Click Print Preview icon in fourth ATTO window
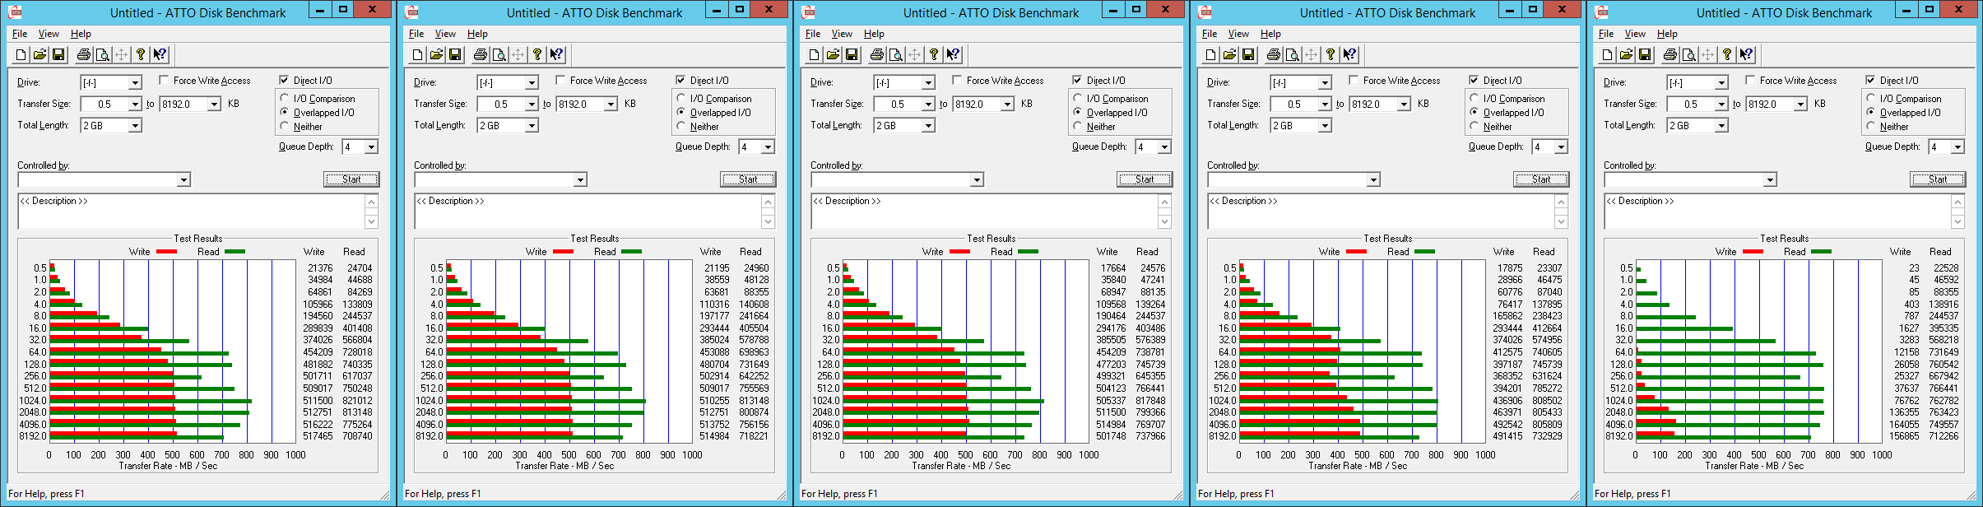1983x507 pixels. [1293, 54]
